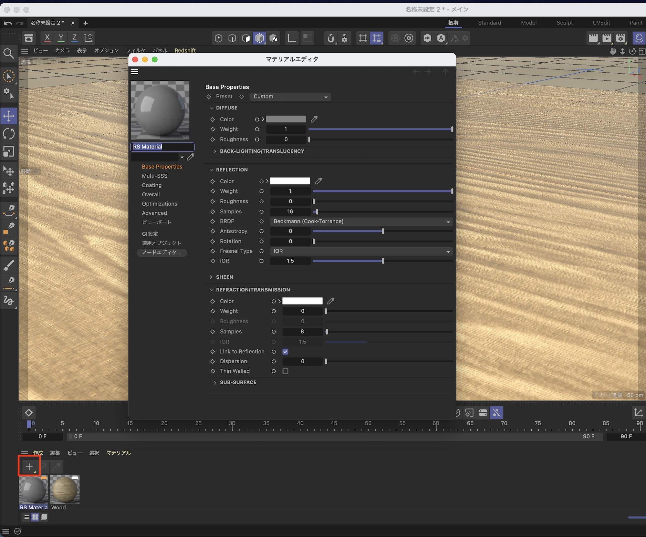646x537 pixels.
Task: Enable the Thin Walled checkbox
Action: click(285, 371)
